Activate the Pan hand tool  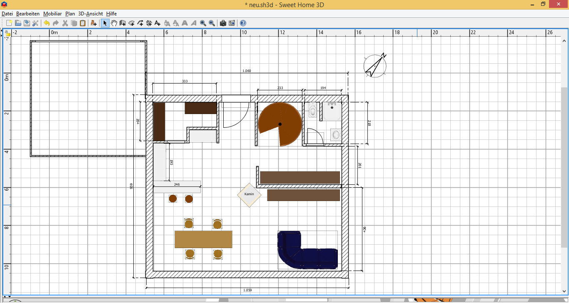114,23
